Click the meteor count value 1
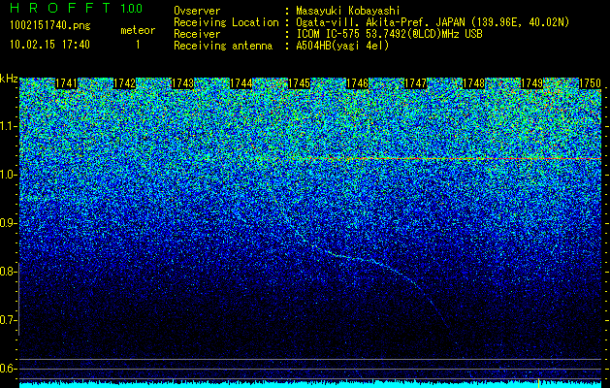 click(138, 45)
